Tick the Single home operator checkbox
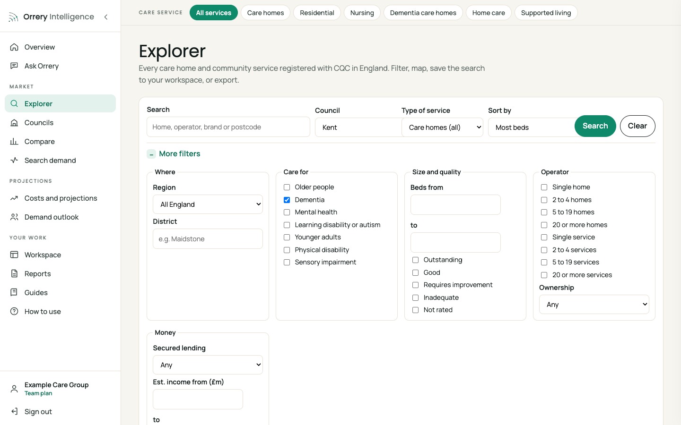The image size is (681, 425). tap(544, 187)
